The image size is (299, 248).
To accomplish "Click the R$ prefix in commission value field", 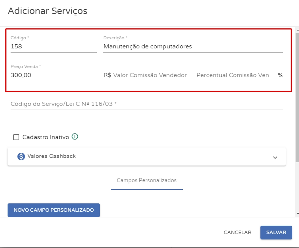I will pos(107,75).
